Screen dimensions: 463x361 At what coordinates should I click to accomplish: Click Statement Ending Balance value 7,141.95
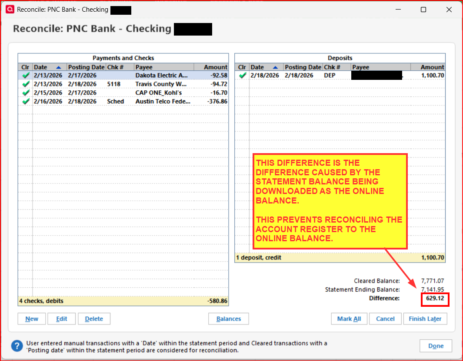433,289
